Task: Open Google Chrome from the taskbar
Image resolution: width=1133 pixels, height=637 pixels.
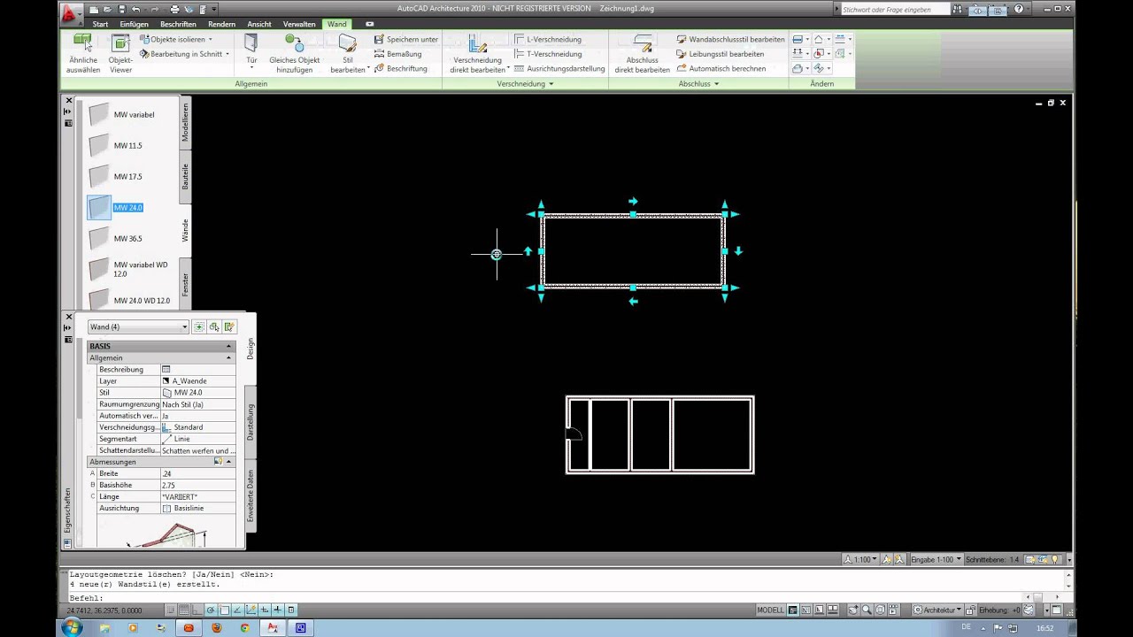Action: 244,628
